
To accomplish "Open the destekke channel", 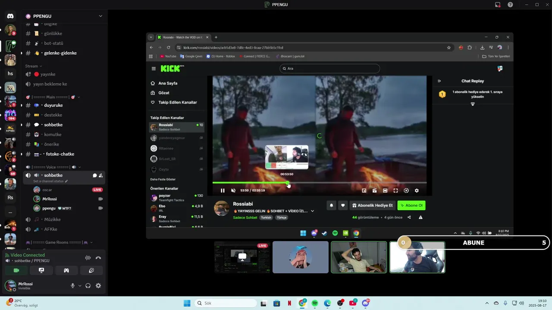I will 64,115.
